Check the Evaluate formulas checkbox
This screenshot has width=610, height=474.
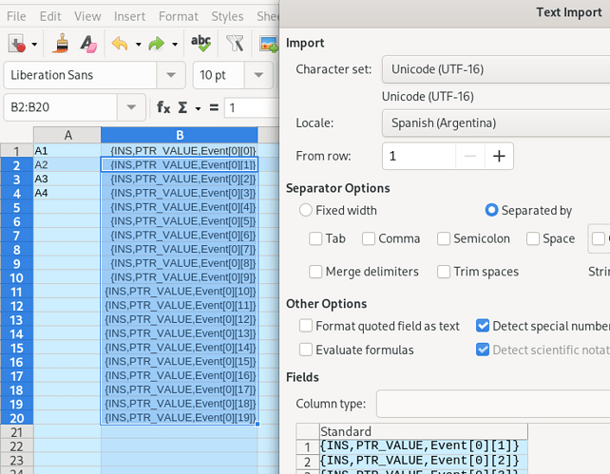click(306, 350)
